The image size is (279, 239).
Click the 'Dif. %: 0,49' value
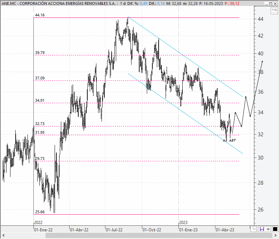coord(137,3)
